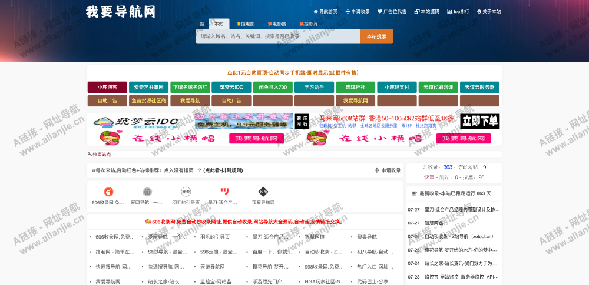Open the SEO导航 - 最全... site link
Screen dimensions: 589x285
click(167, 252)
